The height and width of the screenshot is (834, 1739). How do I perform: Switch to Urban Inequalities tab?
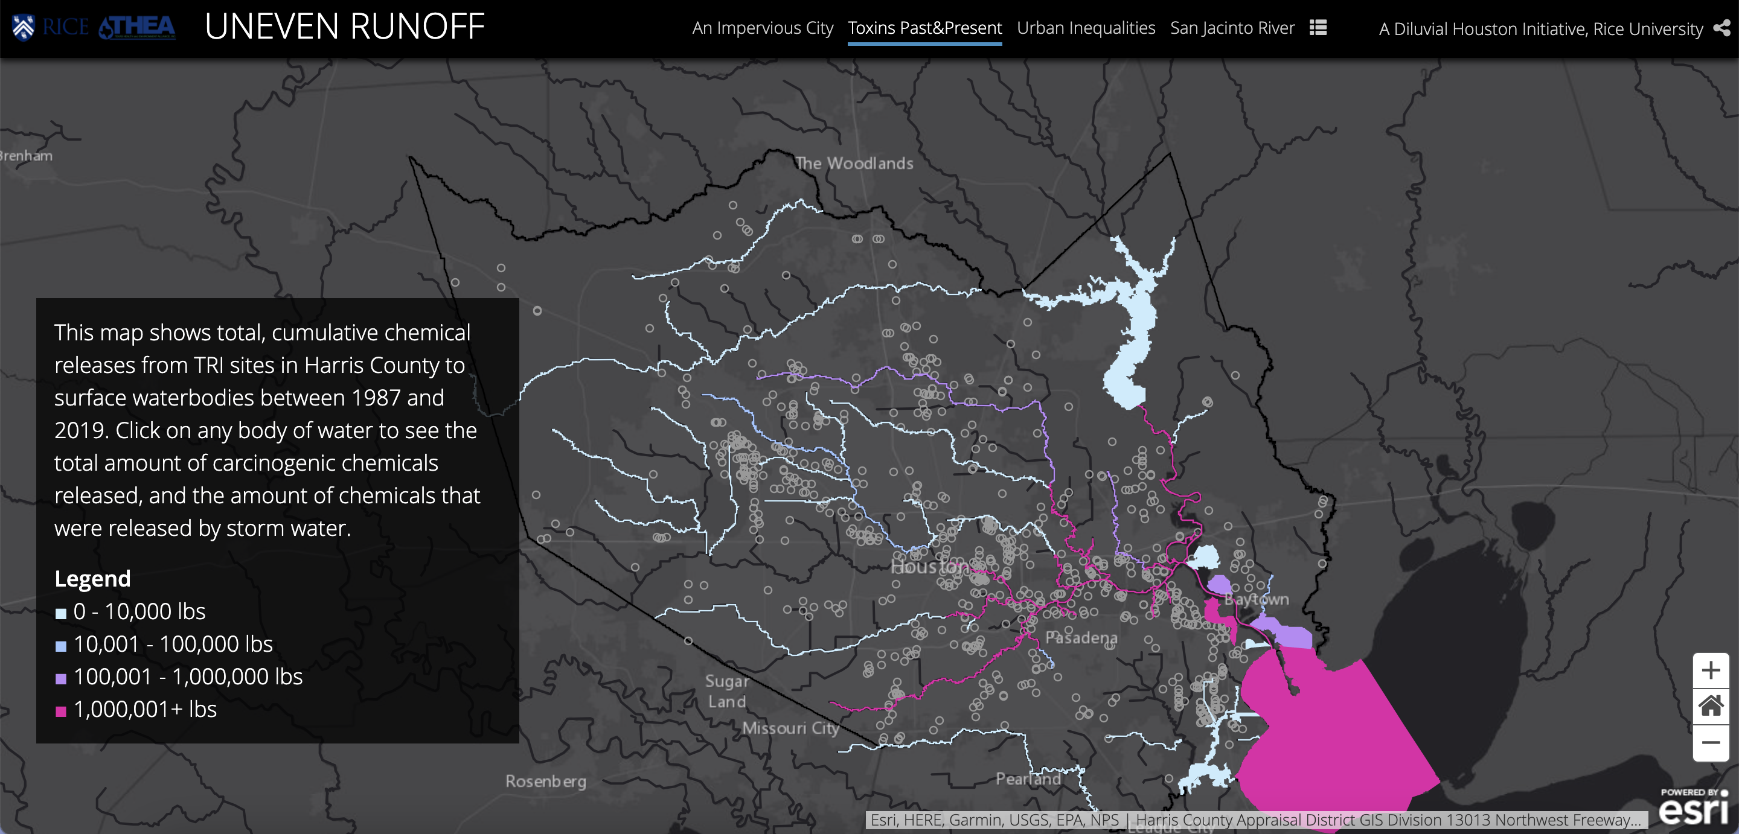click(x=1086, y=28)
